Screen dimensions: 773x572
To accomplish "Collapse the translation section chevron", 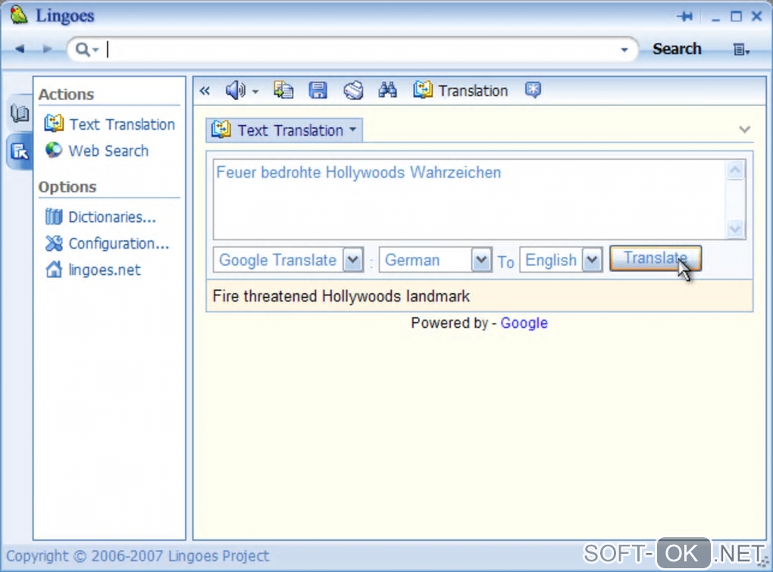I will click(x=744, y=130).
